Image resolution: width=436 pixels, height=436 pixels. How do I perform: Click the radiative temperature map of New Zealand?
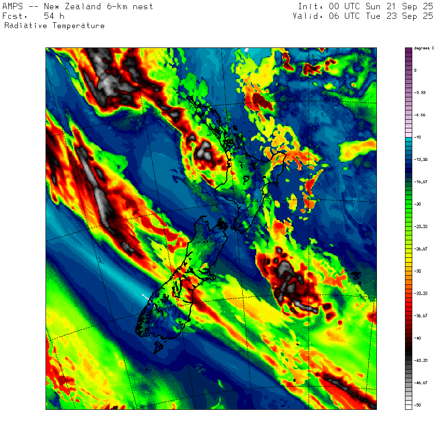211,229
